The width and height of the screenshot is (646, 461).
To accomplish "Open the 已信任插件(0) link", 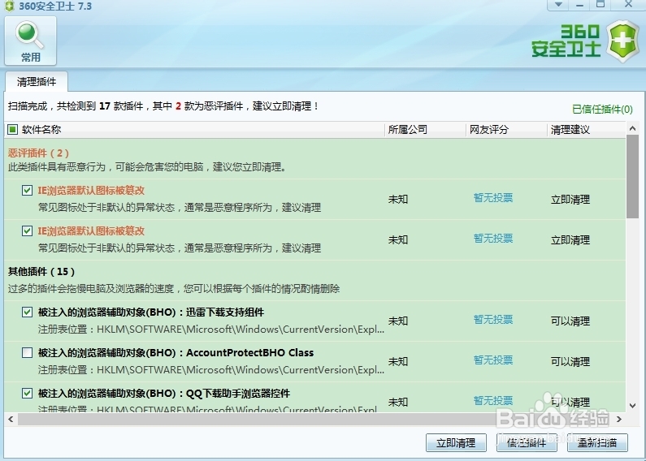I will pos(602,109).
